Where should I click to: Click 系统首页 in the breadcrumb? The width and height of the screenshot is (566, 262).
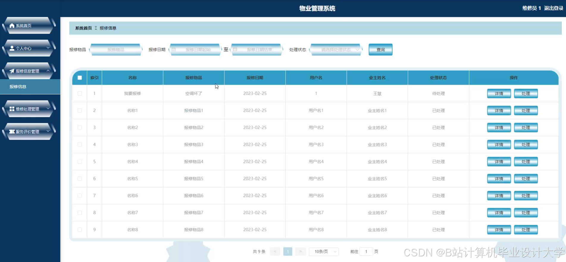[x=84, y=28]
